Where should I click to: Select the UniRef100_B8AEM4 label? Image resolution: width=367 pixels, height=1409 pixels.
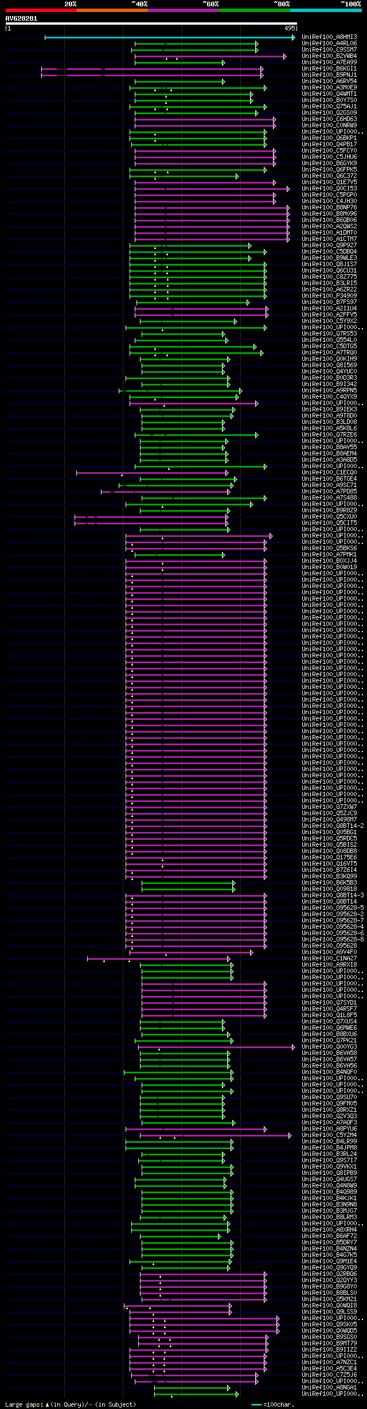click(x=329, y=454)
